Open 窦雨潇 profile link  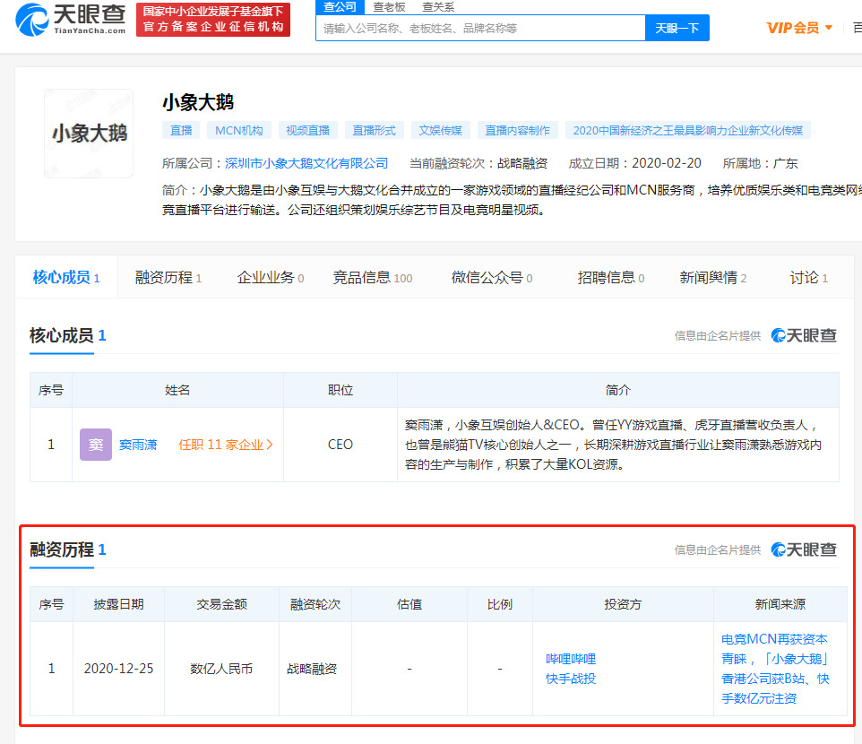[138, 445]
